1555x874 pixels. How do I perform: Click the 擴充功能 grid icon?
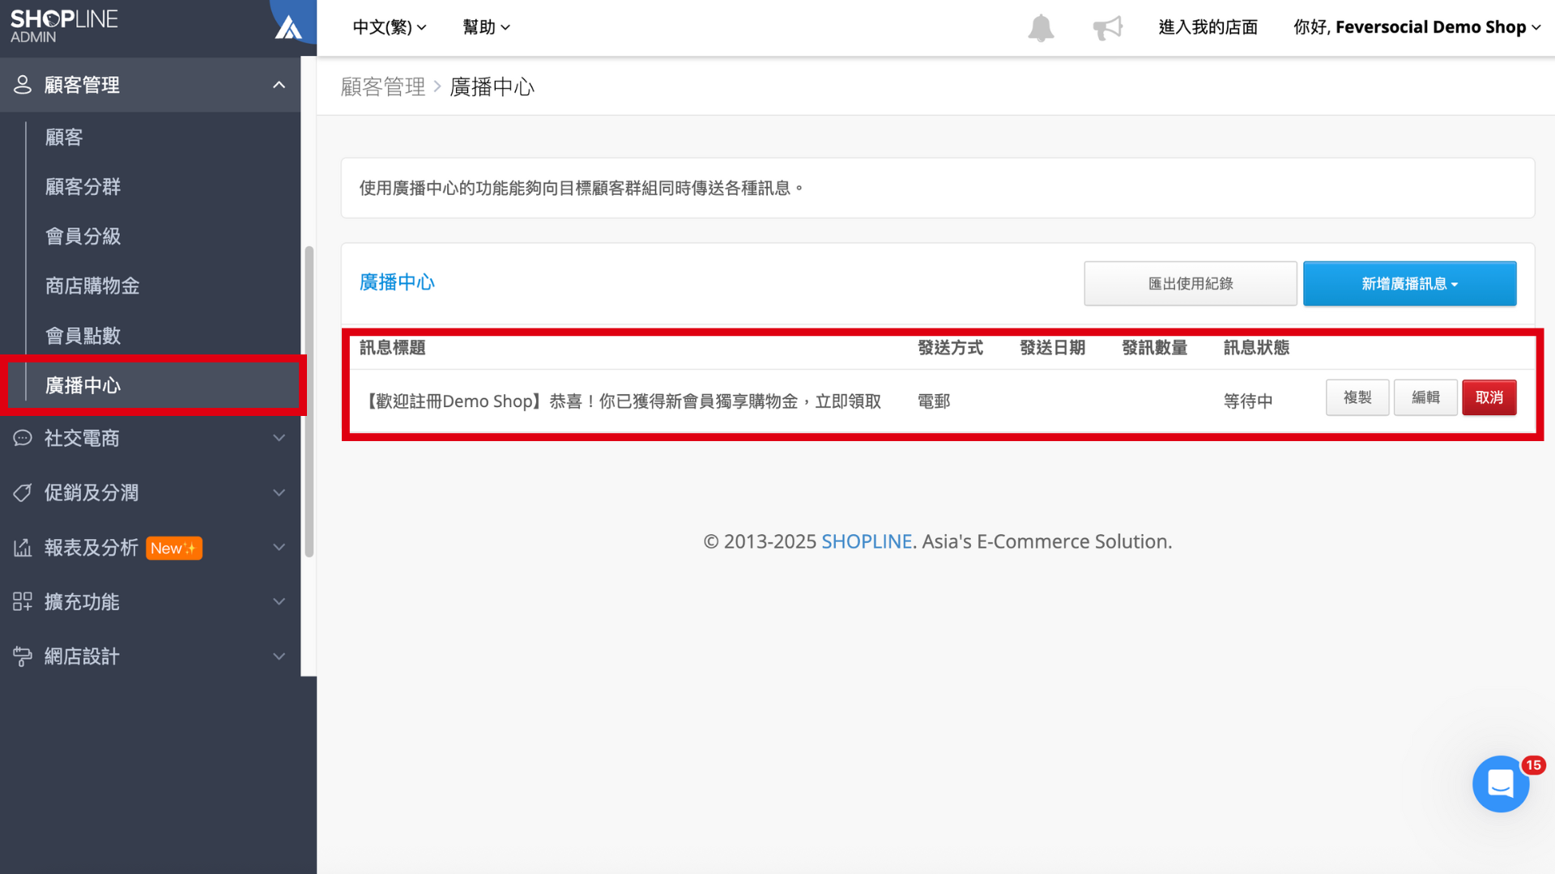[23, 601]
